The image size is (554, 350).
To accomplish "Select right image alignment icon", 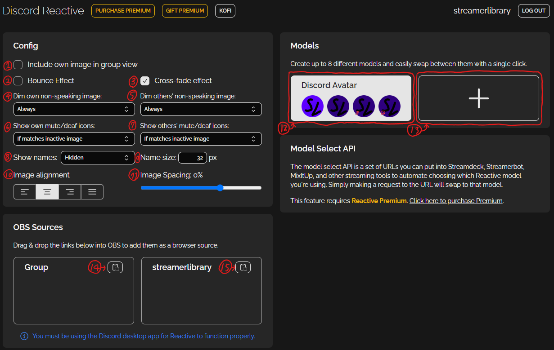I will click(70, 192).
